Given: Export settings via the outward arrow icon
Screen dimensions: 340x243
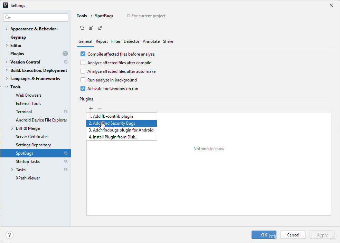Looking at the screenshot, I should (x=100, y=28).
